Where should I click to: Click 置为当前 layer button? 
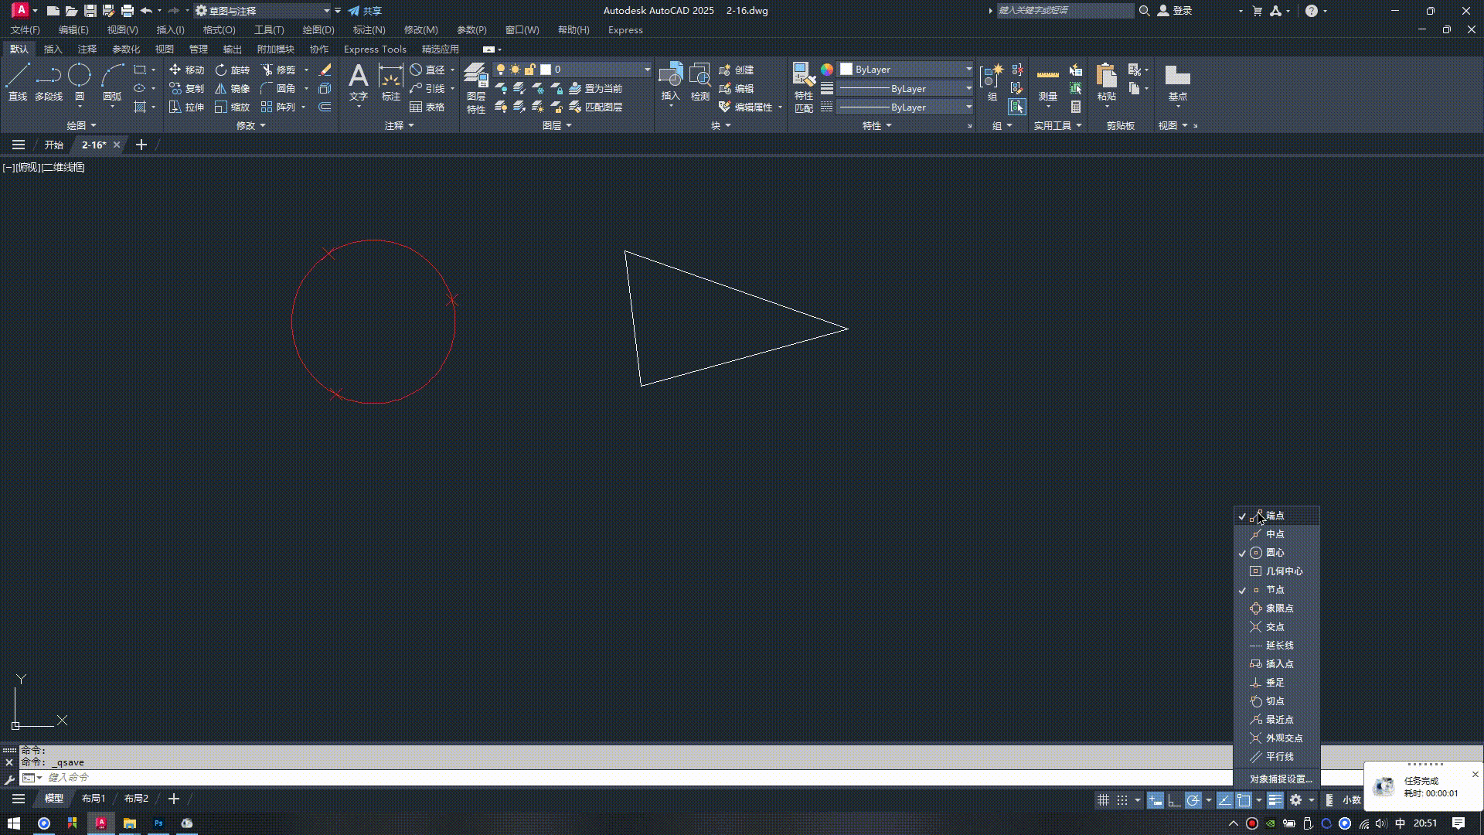click(x=596, y=88)
